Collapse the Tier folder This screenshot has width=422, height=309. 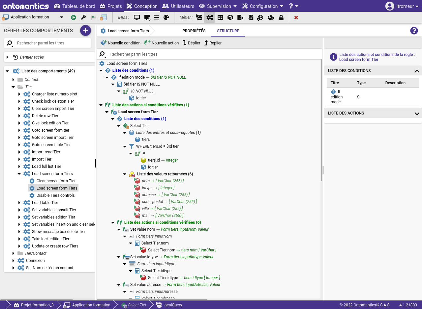coord(14,87)
